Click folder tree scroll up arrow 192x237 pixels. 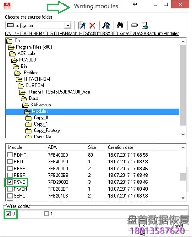click(x=183, y=42)
